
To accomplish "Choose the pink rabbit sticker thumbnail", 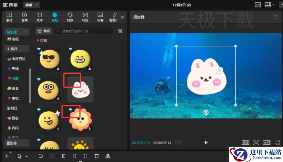I will click(x=80, y=89).
